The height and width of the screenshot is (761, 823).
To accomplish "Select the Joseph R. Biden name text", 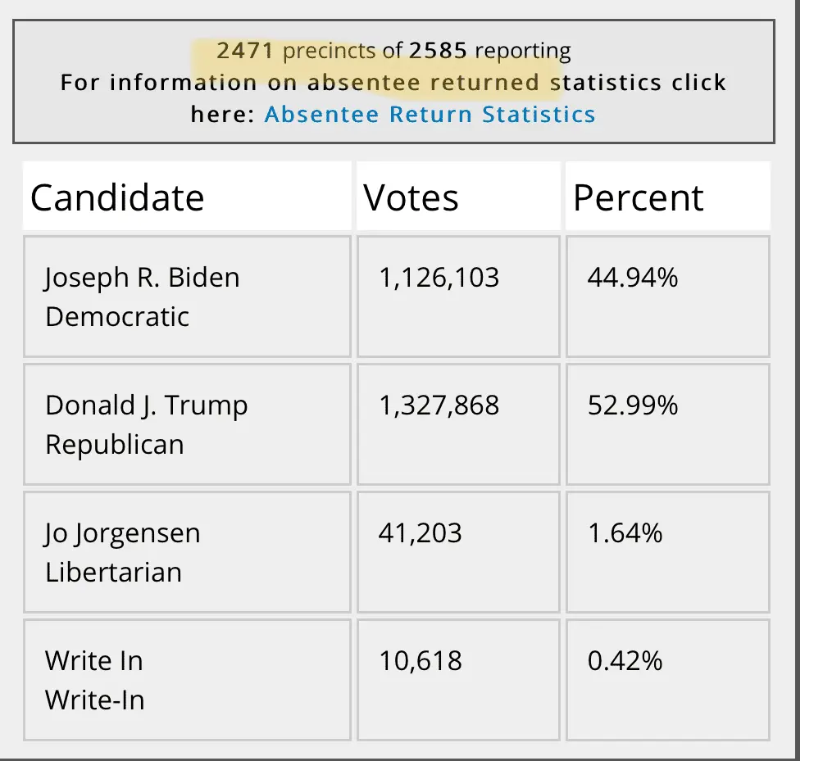I will click(x=142, y=278).
